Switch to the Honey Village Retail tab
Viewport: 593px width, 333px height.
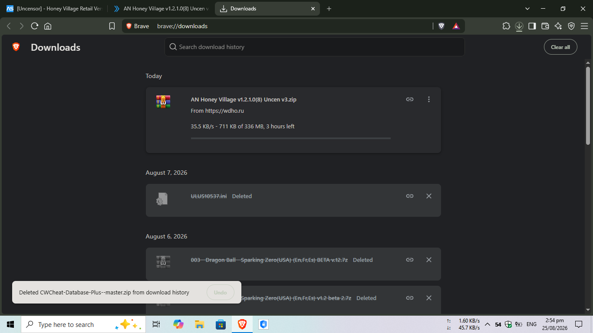[x=54, y=9]
